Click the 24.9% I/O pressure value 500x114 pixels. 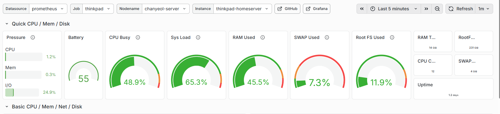coord(49,92)
